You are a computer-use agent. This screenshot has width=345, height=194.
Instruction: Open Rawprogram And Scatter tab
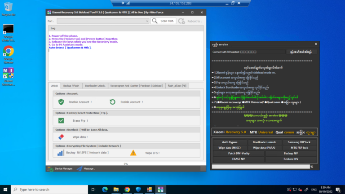pos(137,86)
